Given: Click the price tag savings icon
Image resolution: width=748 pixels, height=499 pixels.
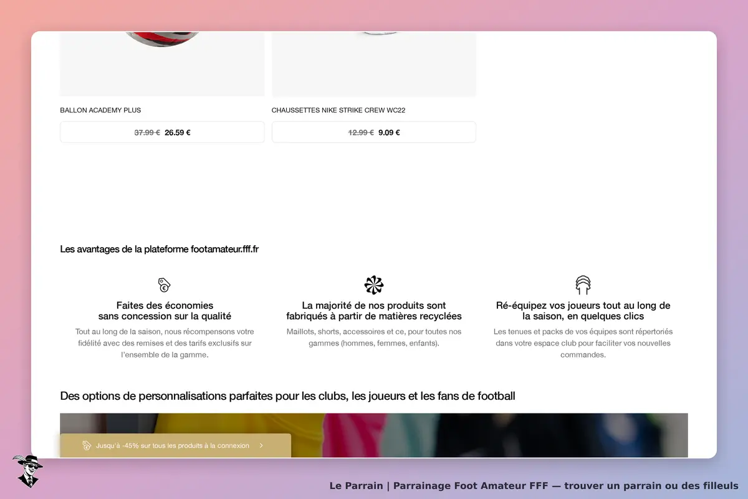Looking at the screenshot, I should click(164, 285).
